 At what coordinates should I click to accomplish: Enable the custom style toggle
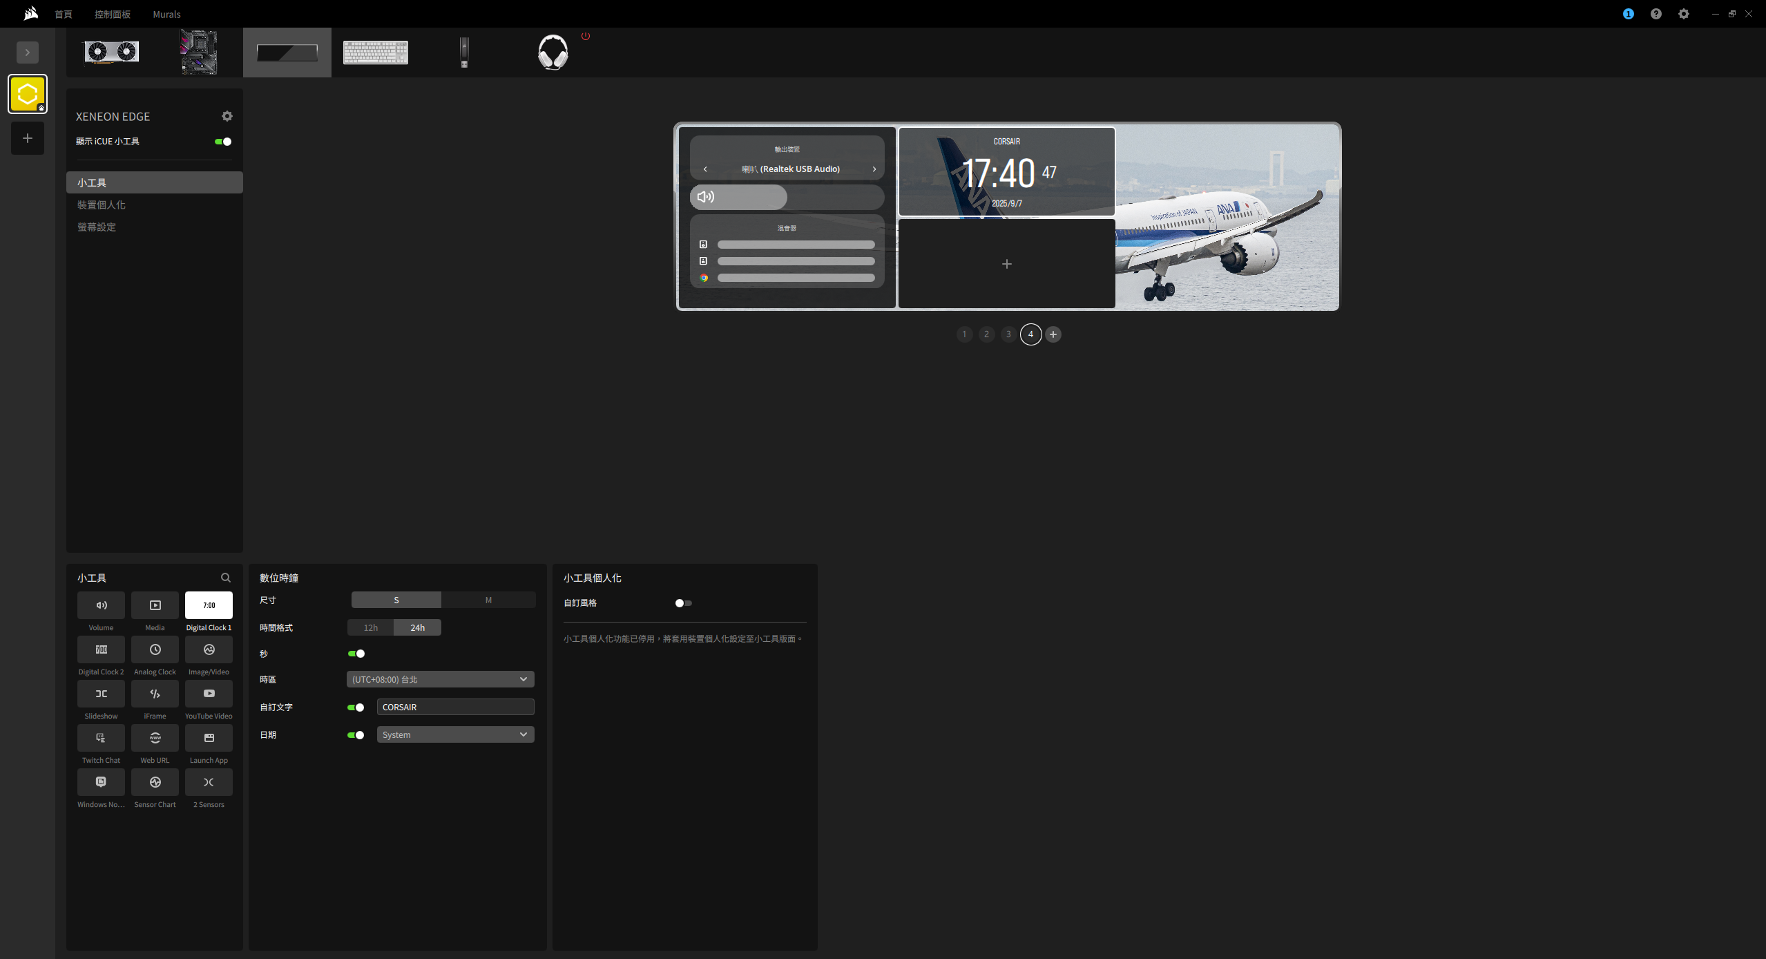[x=683, y=603]
